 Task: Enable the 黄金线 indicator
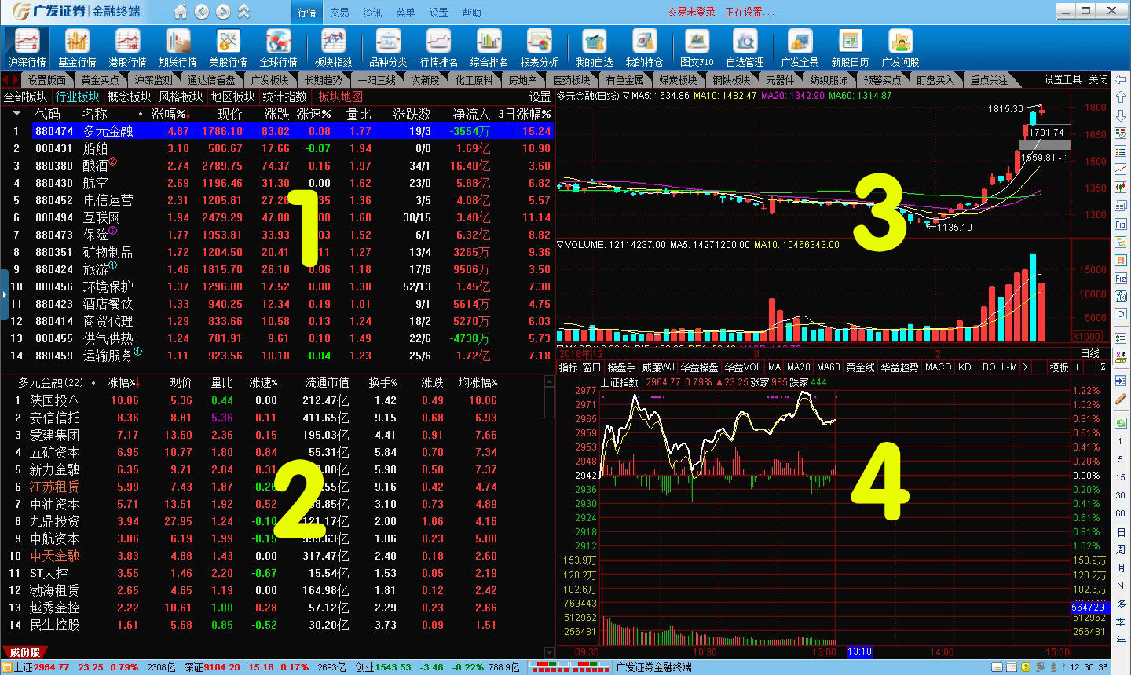(x=860, y=367)
